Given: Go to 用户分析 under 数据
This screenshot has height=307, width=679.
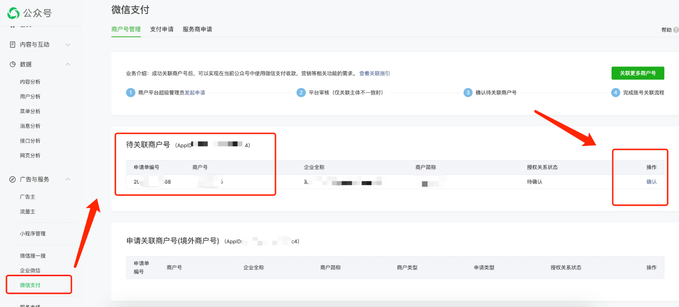Looking at the screenshot, I should point(30,96).
